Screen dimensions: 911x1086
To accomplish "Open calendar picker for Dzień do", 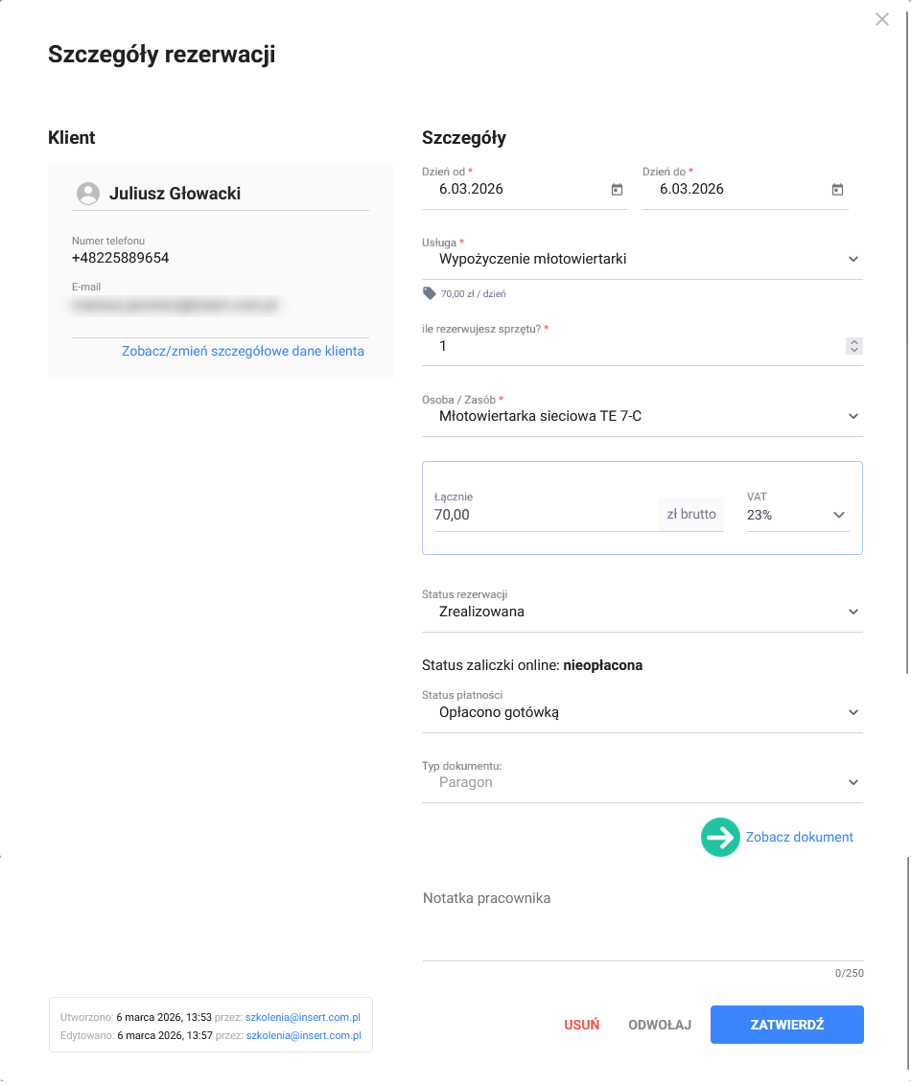I will 837,190.
